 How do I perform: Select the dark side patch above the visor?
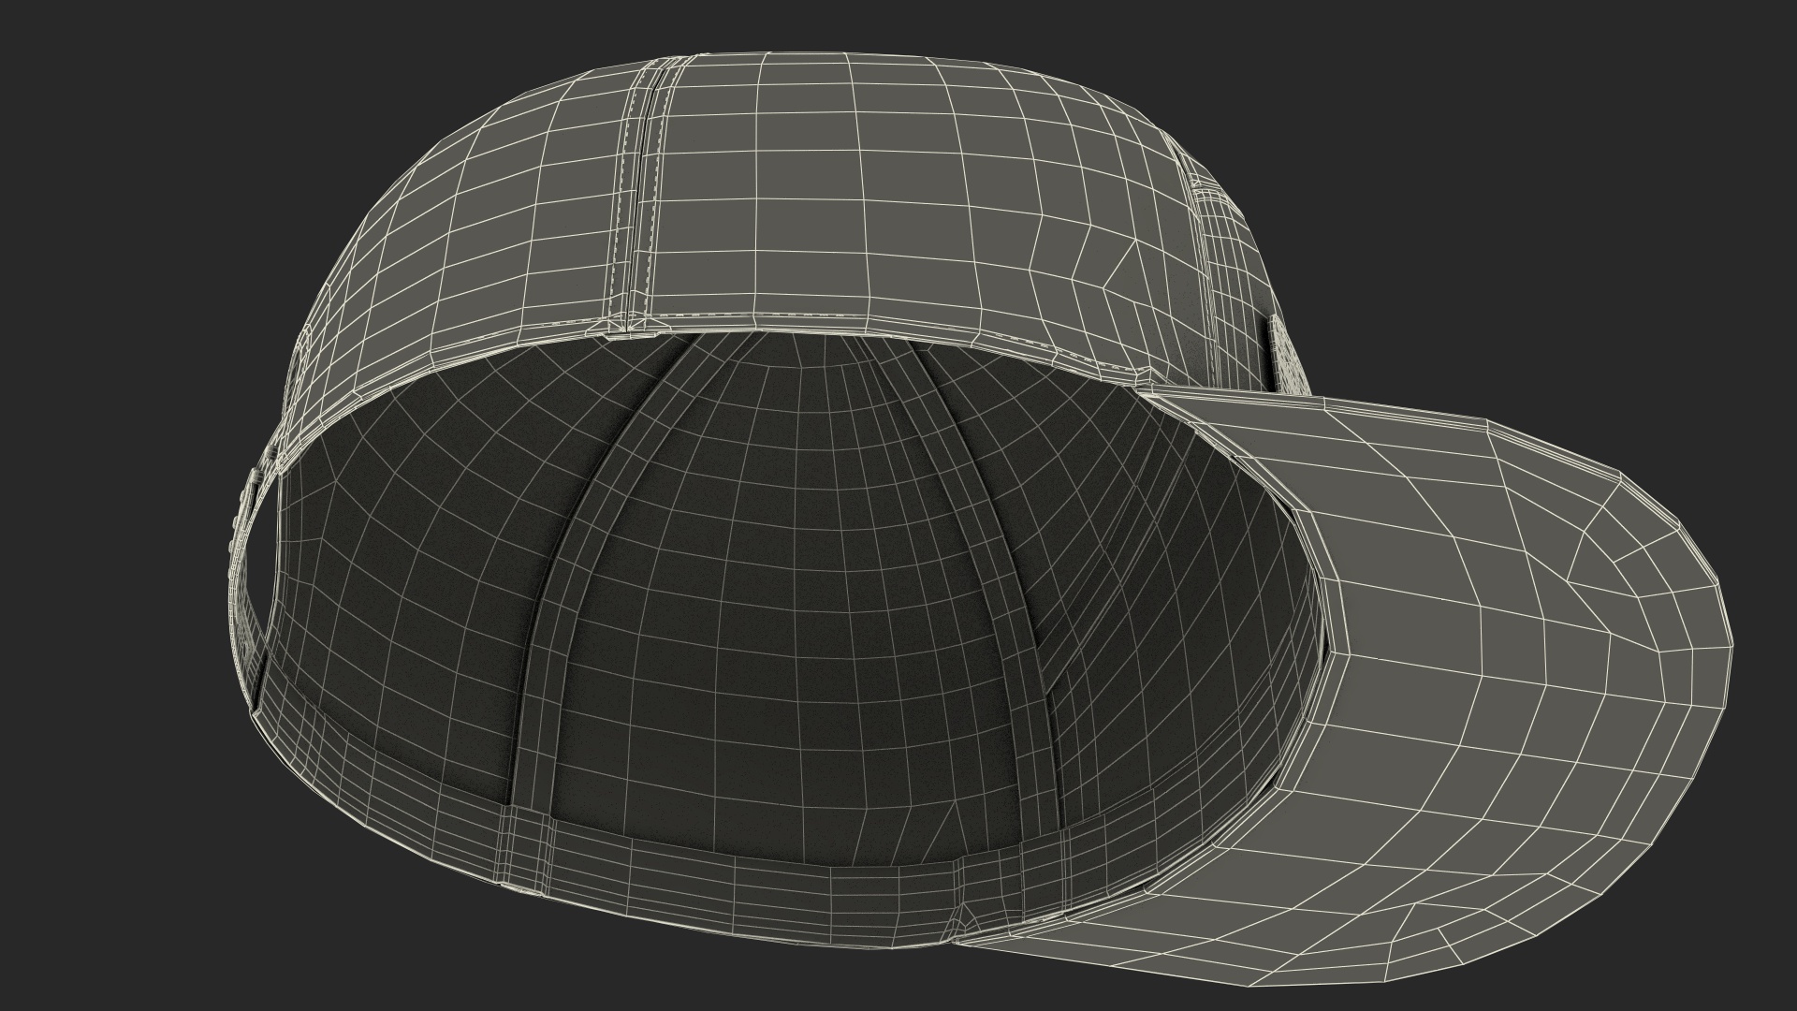pyautogui.click(x=1271, y=354)
